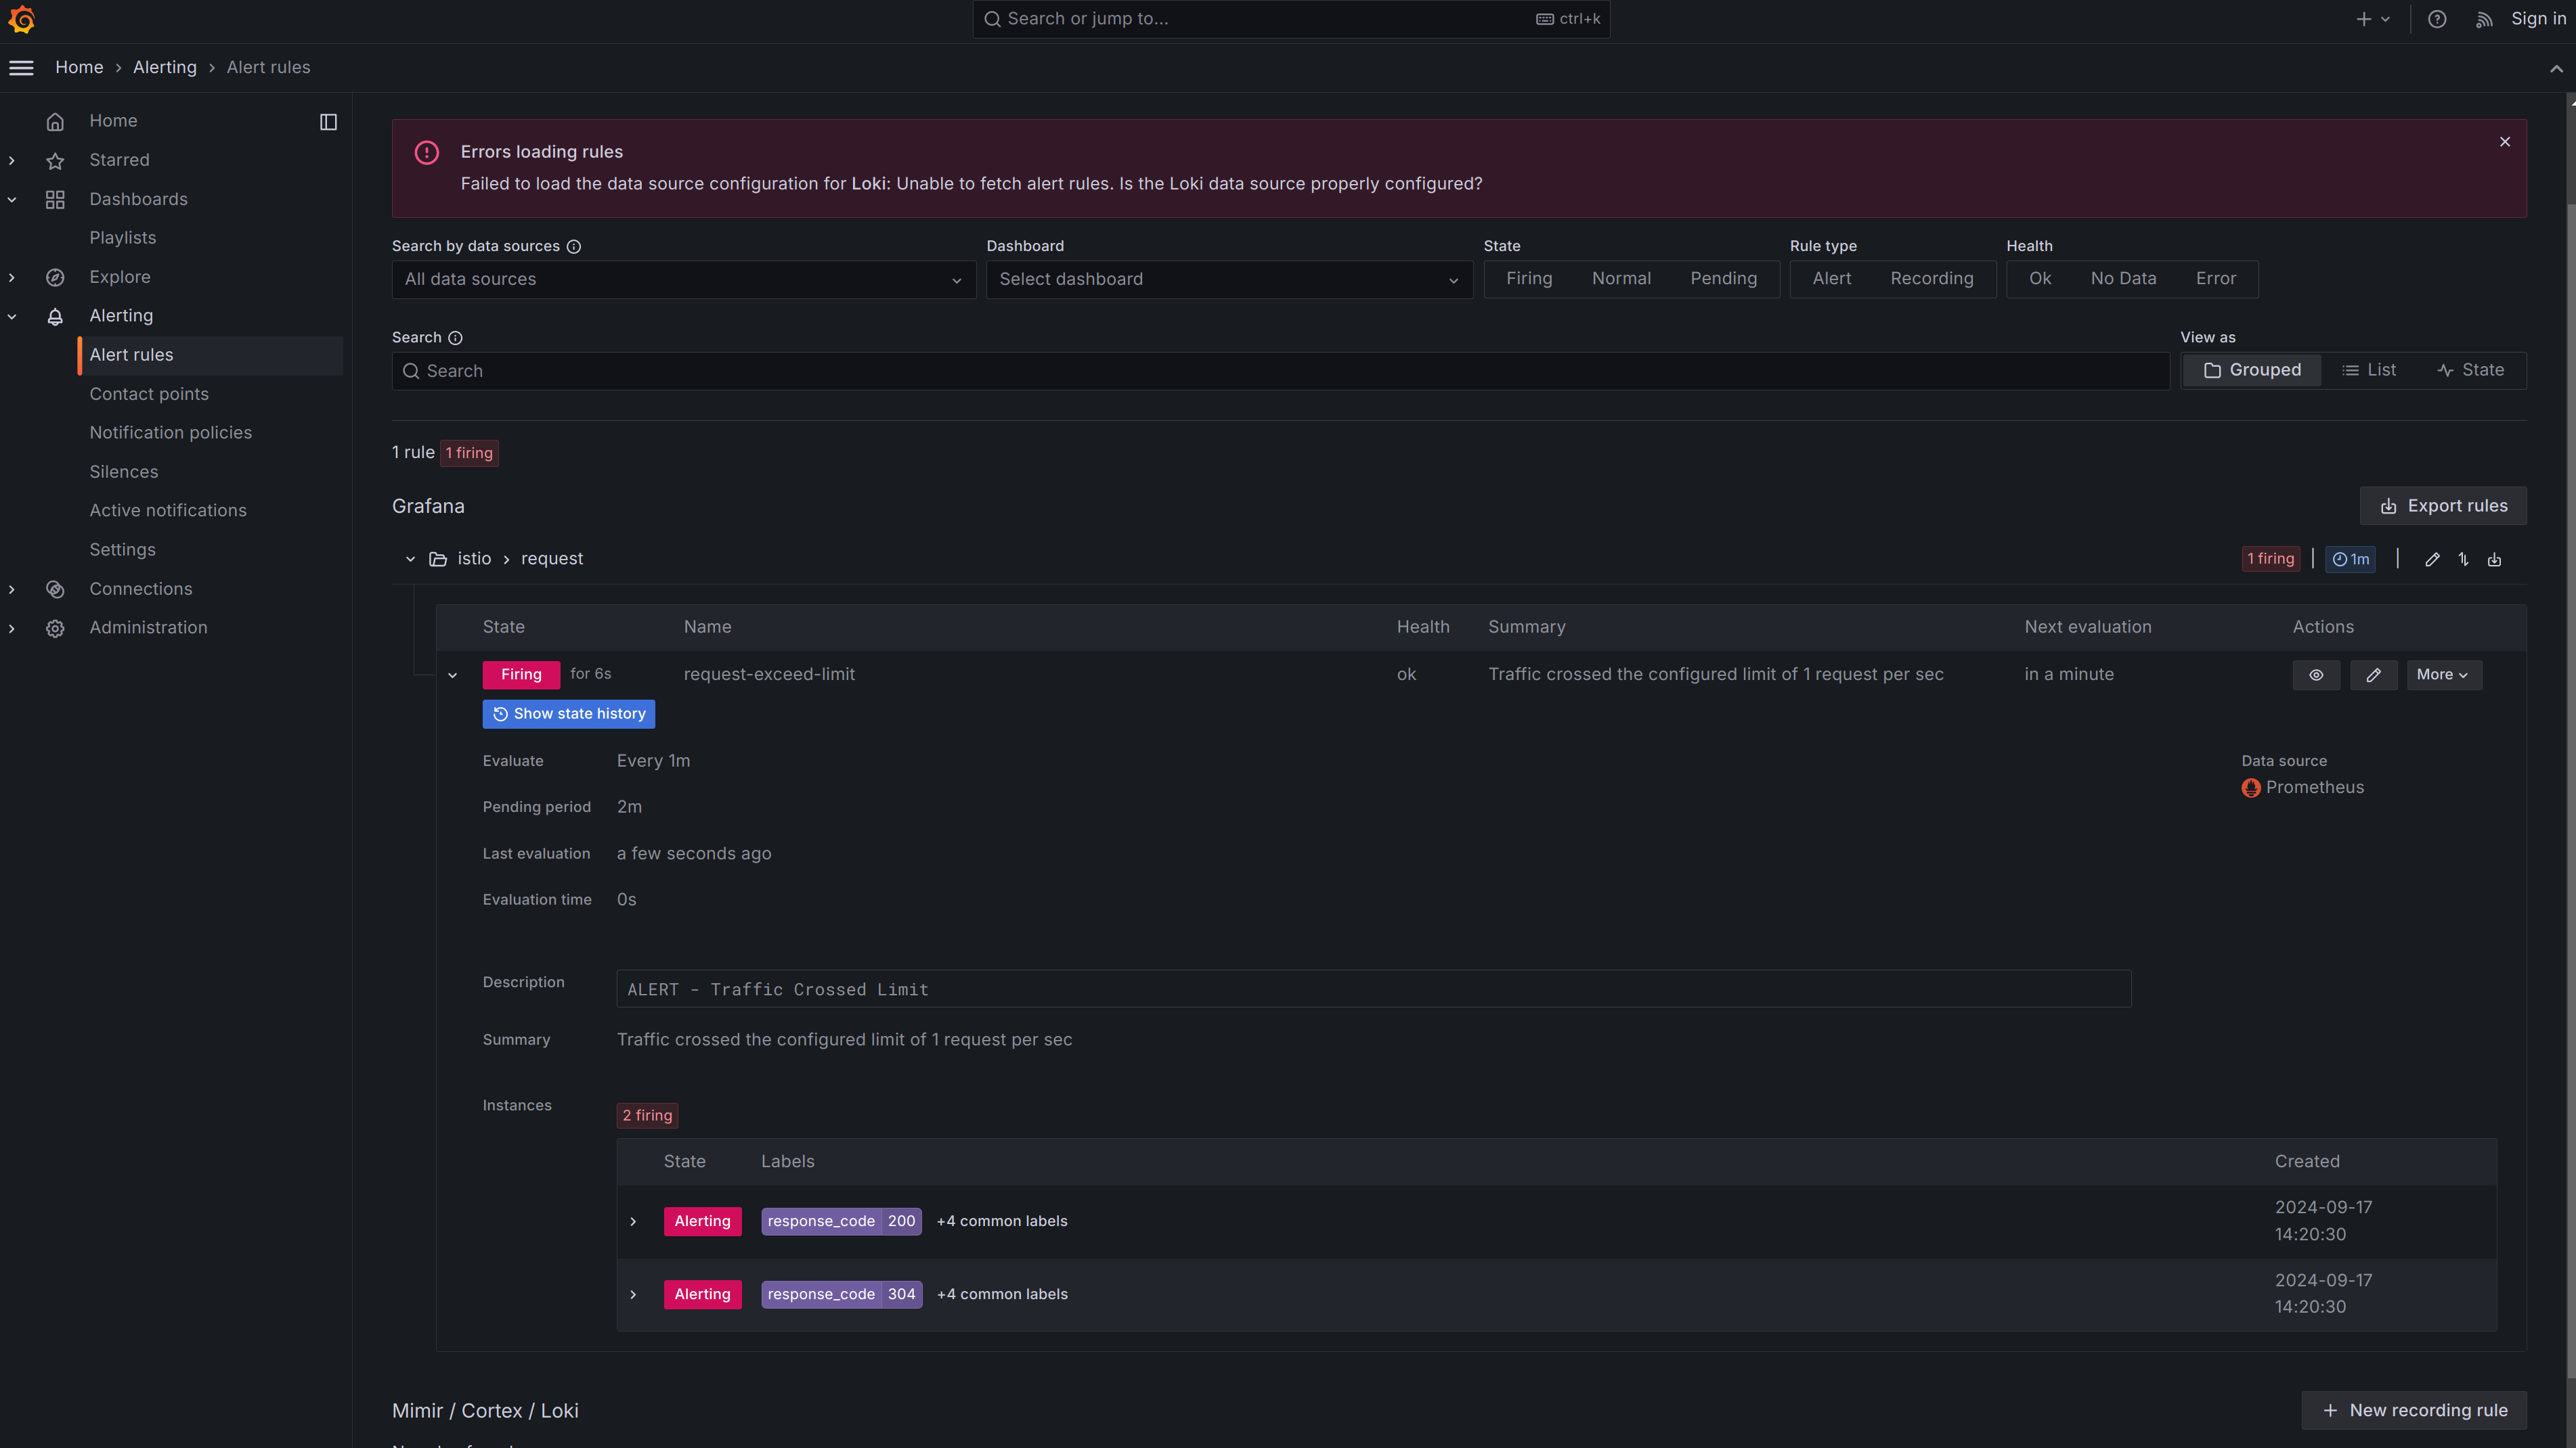Expand the response_code 200 alert instance
Image resolution: width=2576 pixels, height=1448 pixels.
(x=633, y=1221)
